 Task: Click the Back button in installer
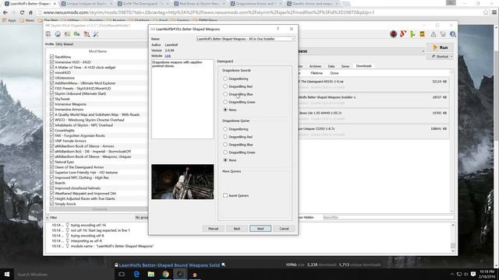click(237, 229)
